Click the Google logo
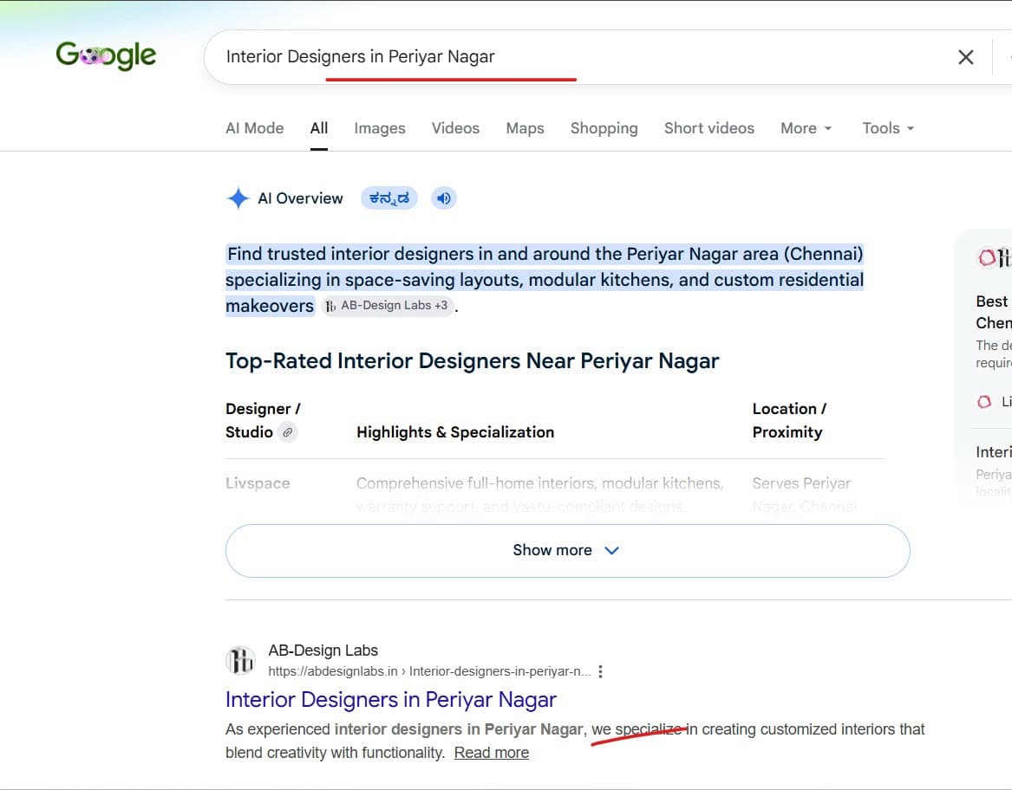1012x790 pixels. pos(106,56)
